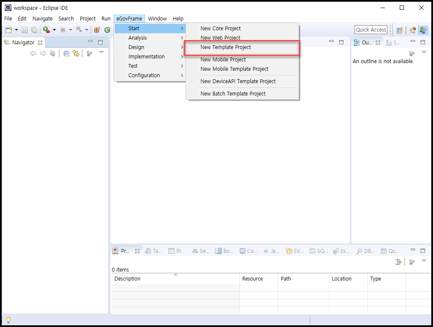433x327 pixels.
Task: Switch to the Se... Servers tab
Action: pyautogui.click(x=201, y=251)
